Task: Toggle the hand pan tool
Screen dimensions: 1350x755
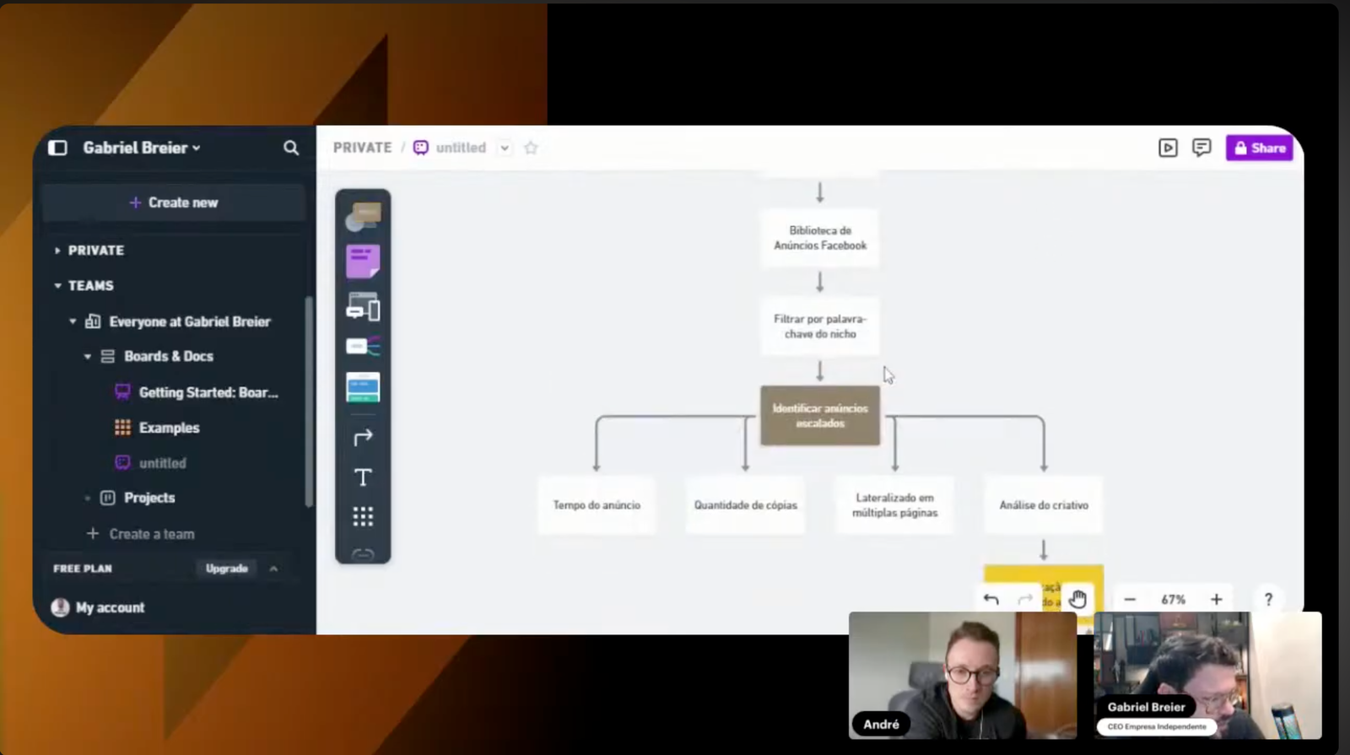Action: [1077, 600]
